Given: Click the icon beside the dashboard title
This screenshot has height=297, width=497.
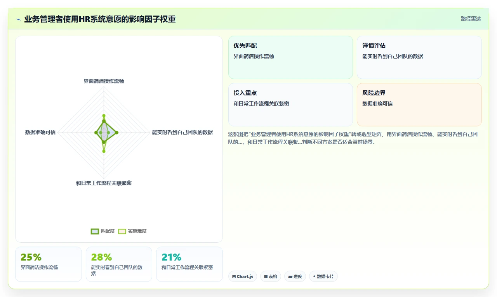Looking at the screenshot, I should [19, 19].
